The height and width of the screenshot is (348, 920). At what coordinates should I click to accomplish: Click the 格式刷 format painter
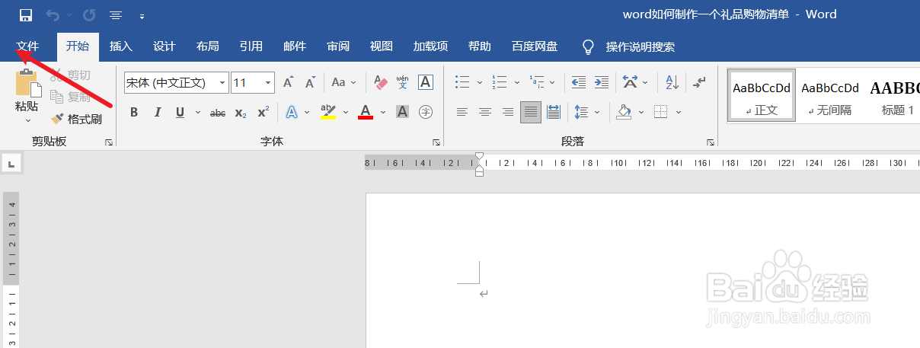77,119
